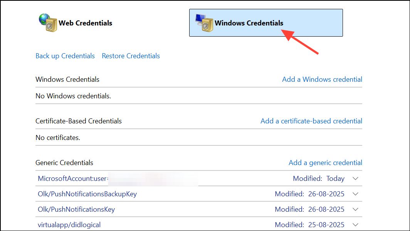Click the Web Credentials globe vault icon
Image resolution: width=410 pixels, height=231 pixels.
(47, 23)
